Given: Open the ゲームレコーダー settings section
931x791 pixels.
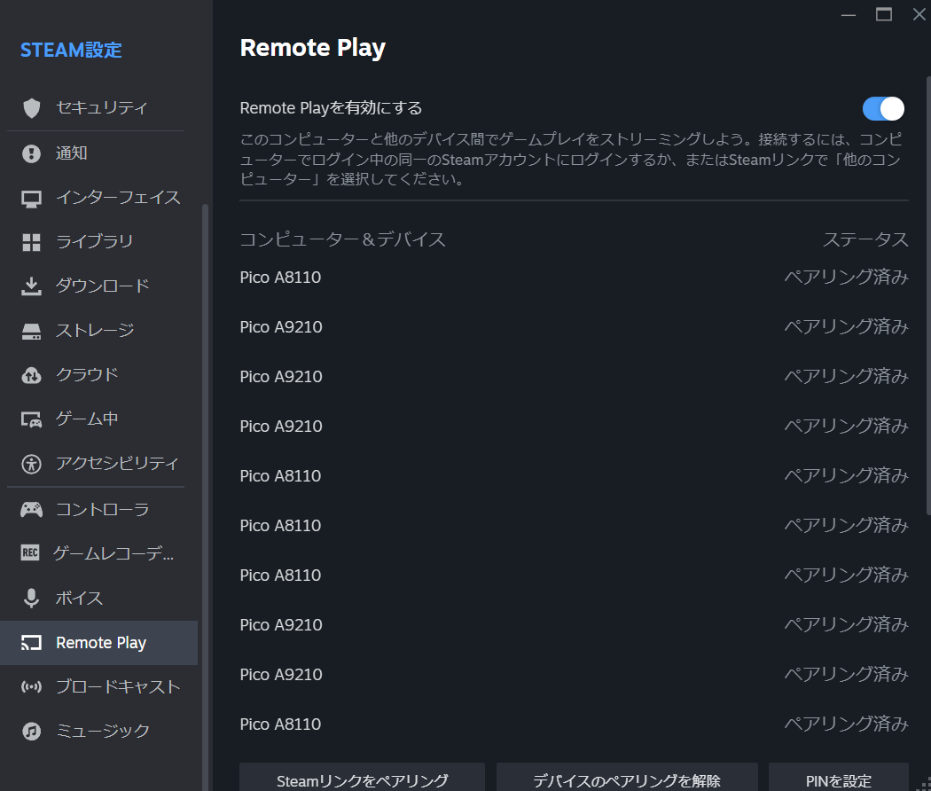Looking at the screenshot, I should (113, 554).
